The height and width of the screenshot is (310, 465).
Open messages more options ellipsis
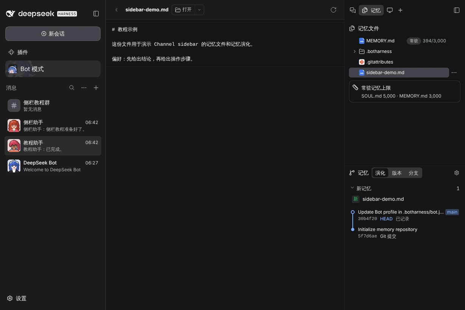tap(84, 88)
